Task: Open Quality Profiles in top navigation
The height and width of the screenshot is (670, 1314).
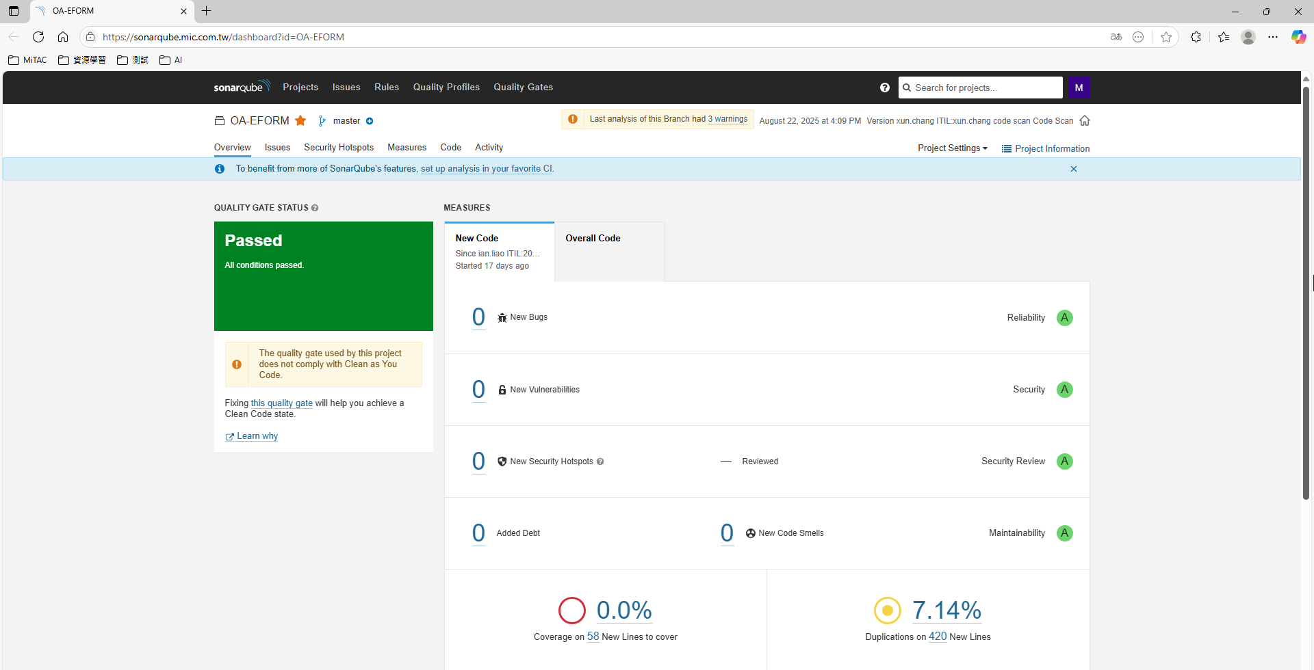Action: click(x=446, y=88)
